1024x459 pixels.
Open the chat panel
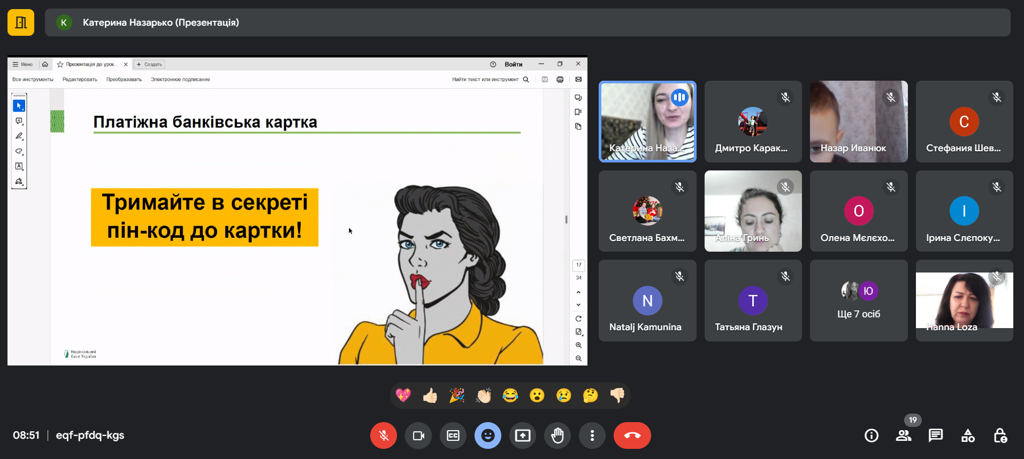(x=936, y=435)
